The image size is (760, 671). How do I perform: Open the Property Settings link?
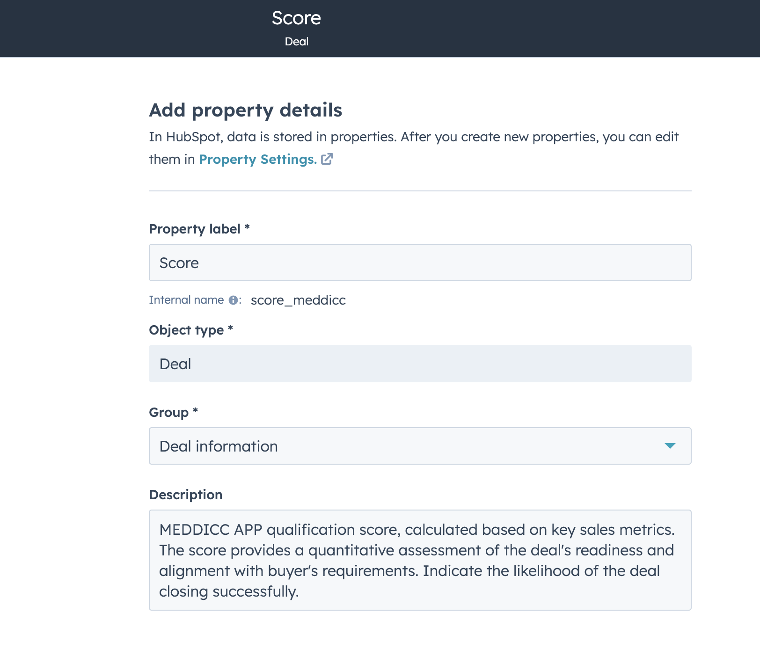click(x=257, y=160)
